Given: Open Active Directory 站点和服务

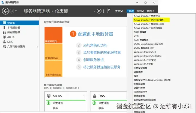Looking at the screenshot, I should tap(148, 28).
